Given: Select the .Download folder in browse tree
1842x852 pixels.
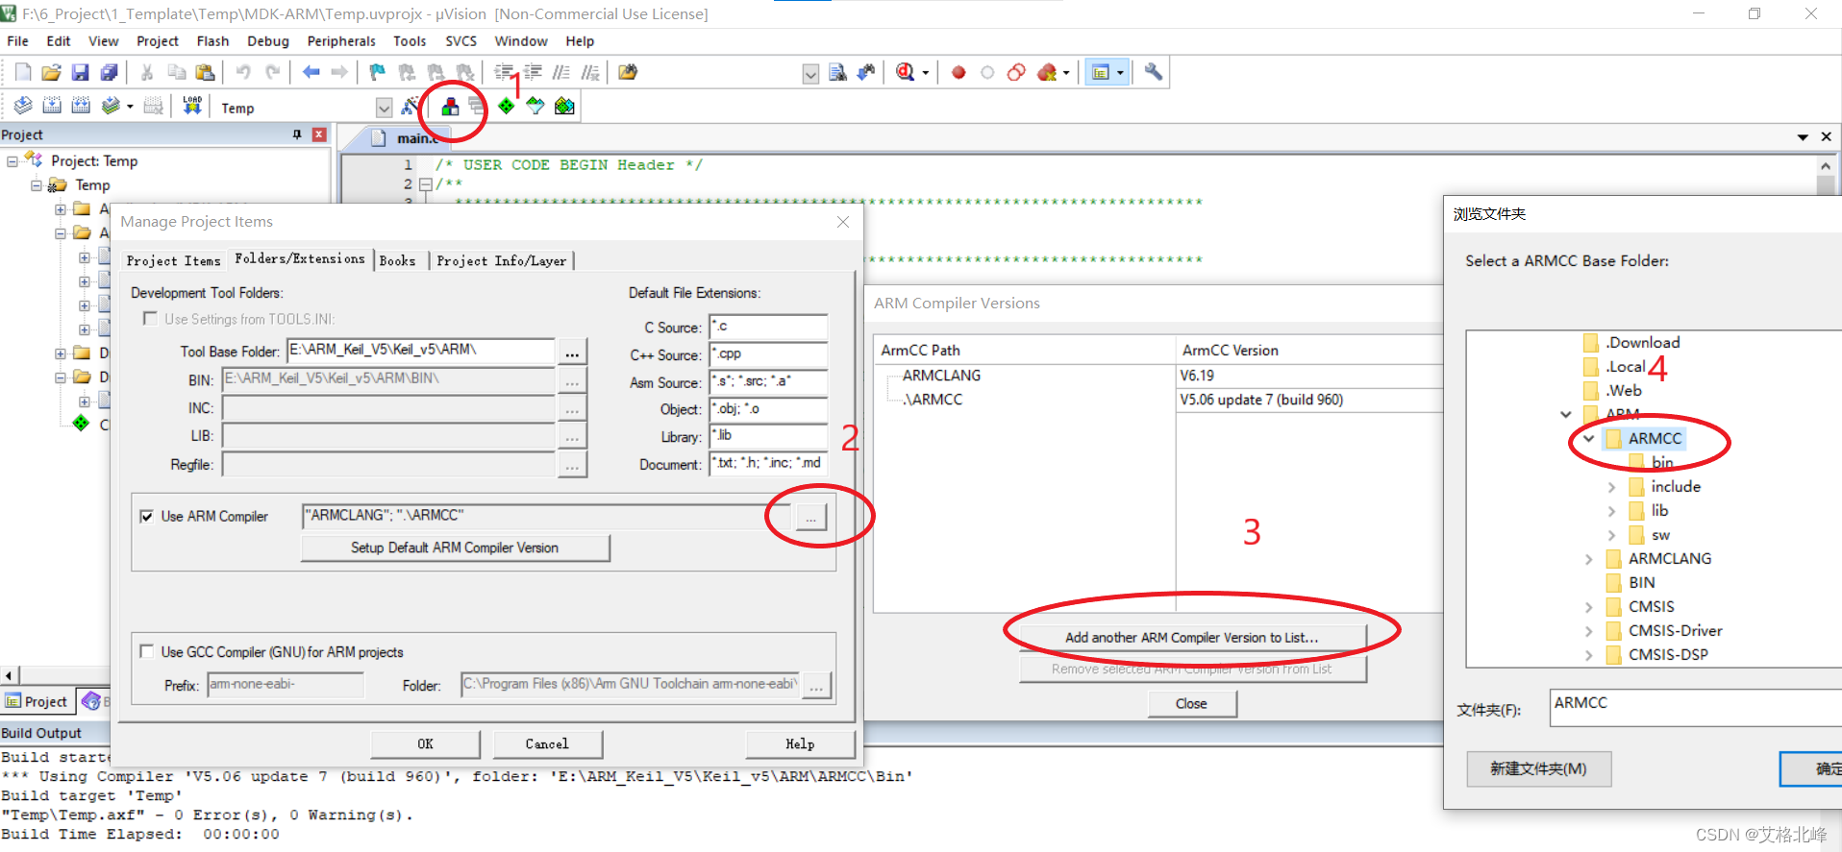Looking at the screenshot, I should [1643, 342].
